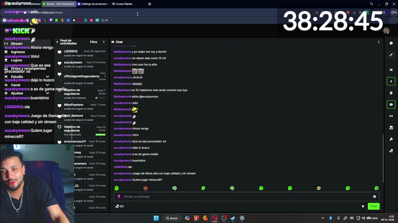Click MikePhantom entry in activity feed
Screen dimensions: 398x223
(81, 107)
